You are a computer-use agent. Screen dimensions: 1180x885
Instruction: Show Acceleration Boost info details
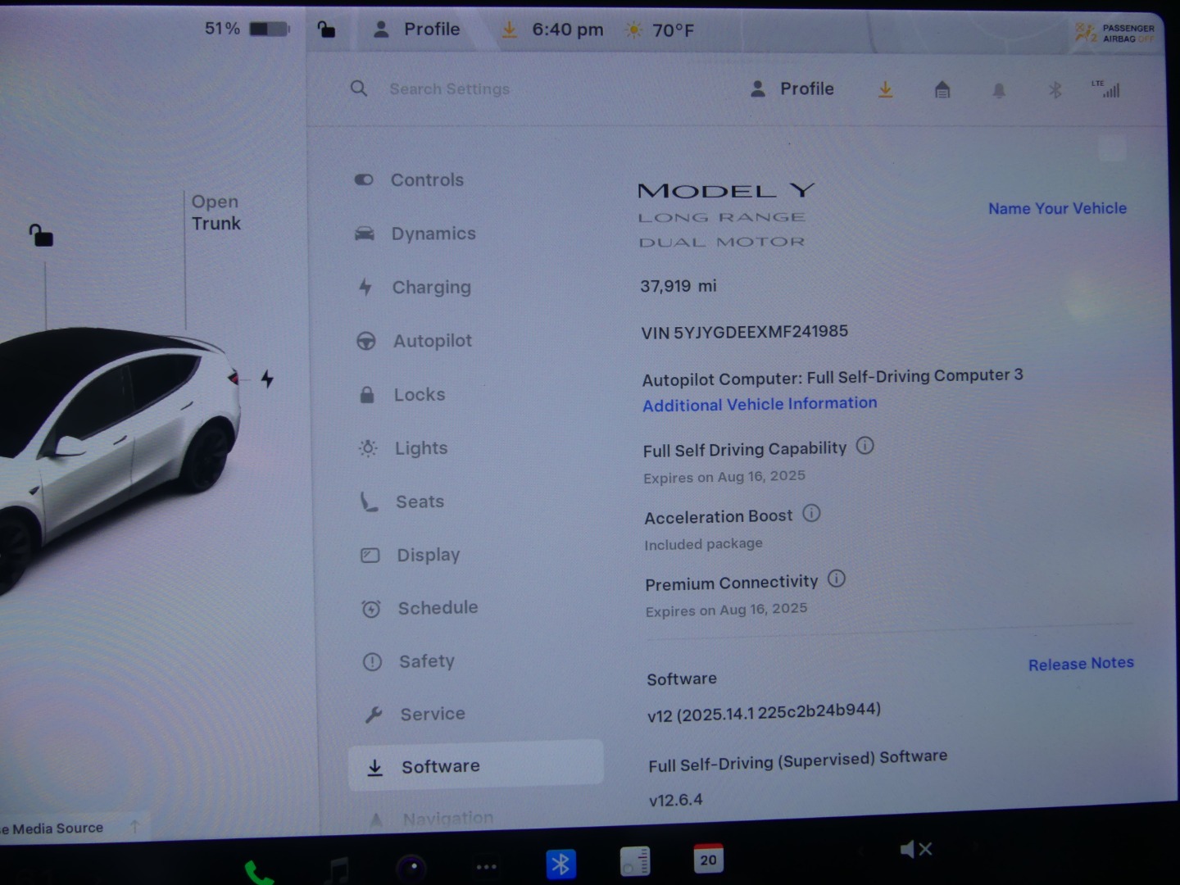click(x=811, y=514)
